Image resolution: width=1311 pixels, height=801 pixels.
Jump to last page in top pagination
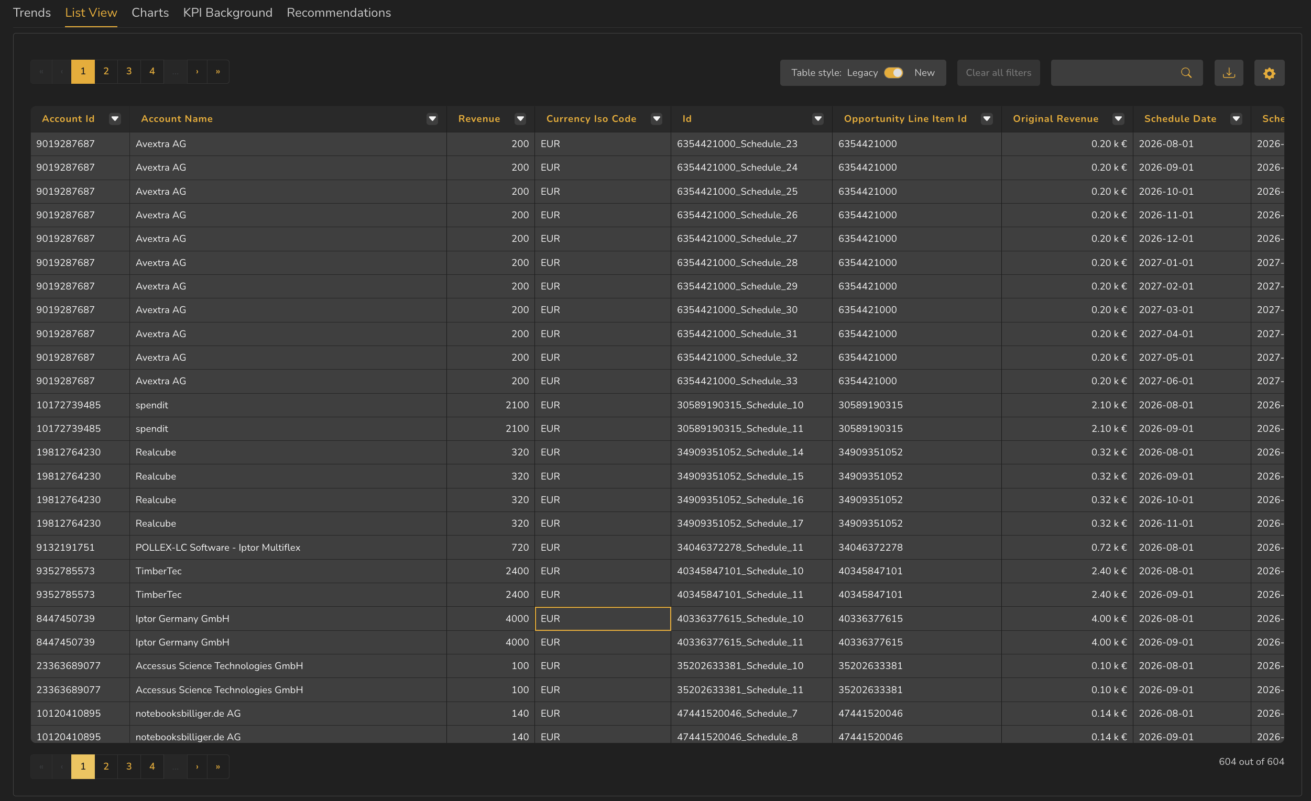[x=218, y=71]
